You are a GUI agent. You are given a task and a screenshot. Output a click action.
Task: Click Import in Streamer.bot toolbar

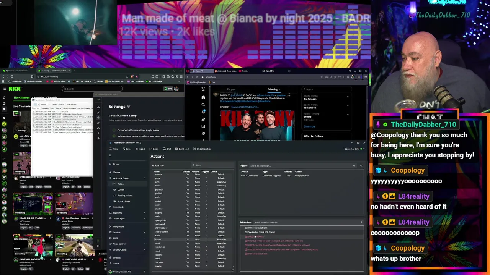pos(140,149)
